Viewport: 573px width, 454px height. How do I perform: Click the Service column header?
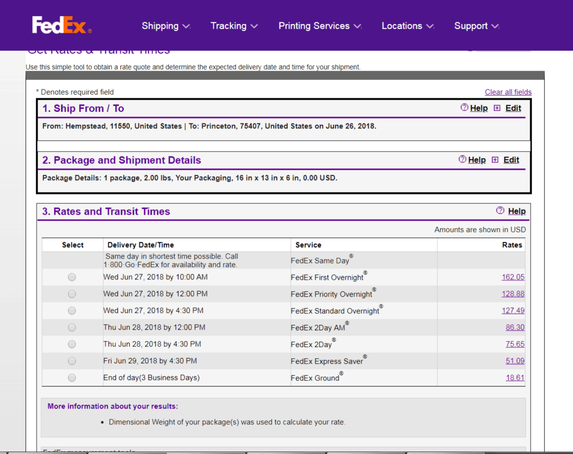pos(308,245)
